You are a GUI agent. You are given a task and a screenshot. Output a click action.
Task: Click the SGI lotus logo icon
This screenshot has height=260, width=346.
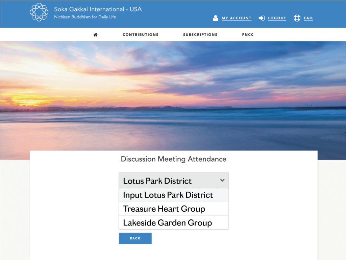click(39, 13)
